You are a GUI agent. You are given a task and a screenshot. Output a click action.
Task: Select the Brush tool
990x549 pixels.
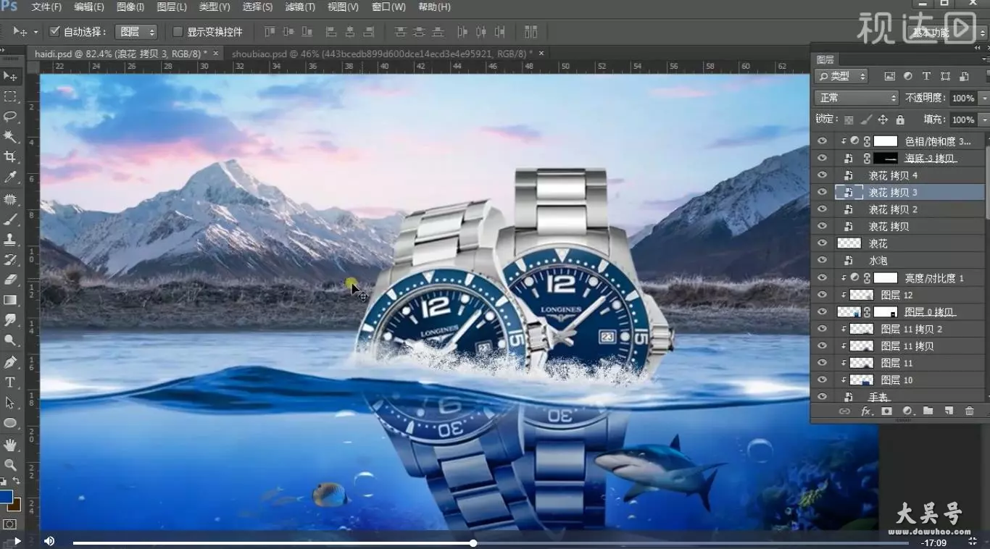10,219
